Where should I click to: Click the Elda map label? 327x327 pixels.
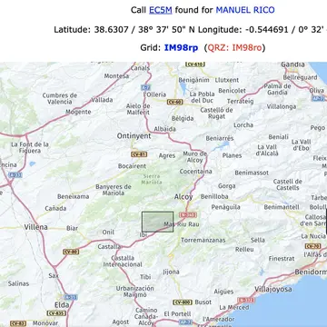[x=62, y=304]
